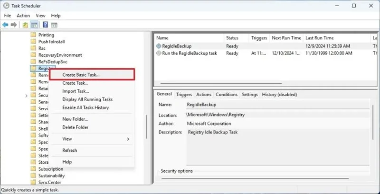This screenshot has width=380, height=194.
Task: Click the RegIdleBackup task clock icon
Action: [159, 46]
